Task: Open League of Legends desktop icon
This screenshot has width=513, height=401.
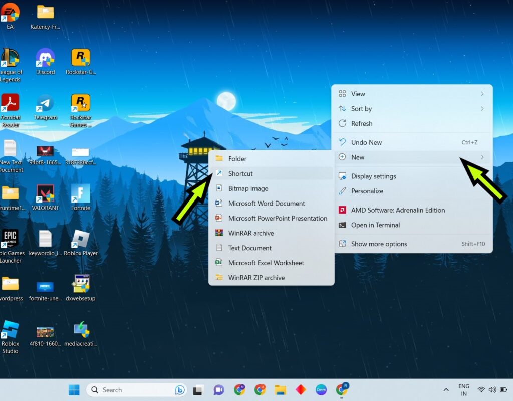Action: tap(11, 58)
